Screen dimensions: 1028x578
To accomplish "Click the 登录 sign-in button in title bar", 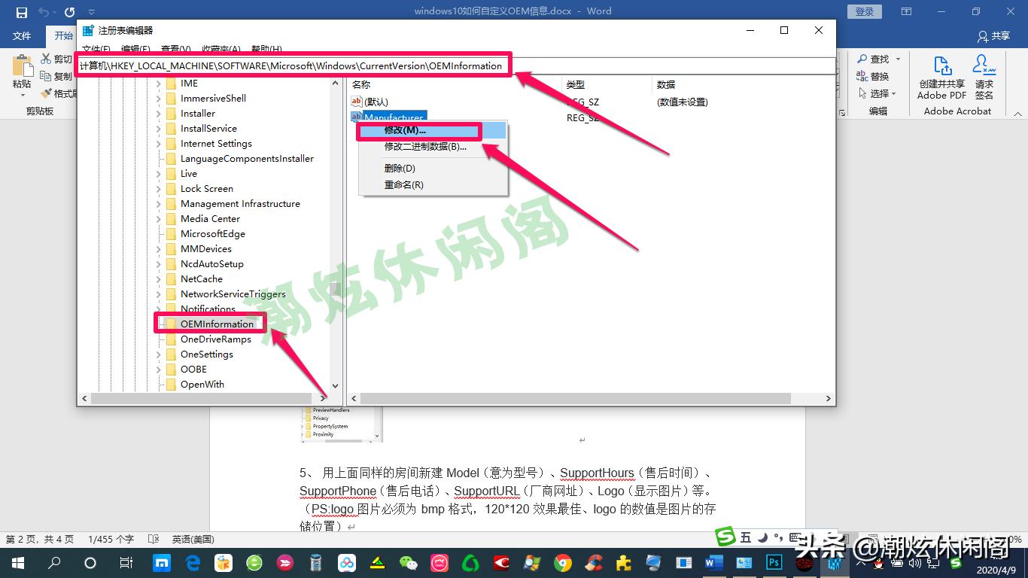I will click(x=863, y=11).
